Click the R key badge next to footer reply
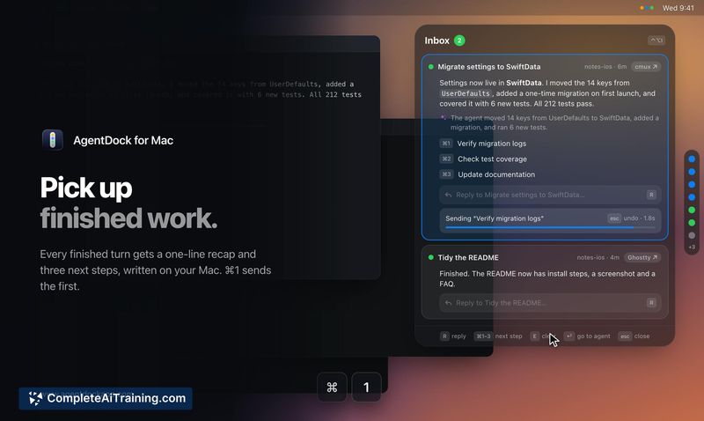The height and width of the screenshot is (421, 704). [x=444, y=336]
